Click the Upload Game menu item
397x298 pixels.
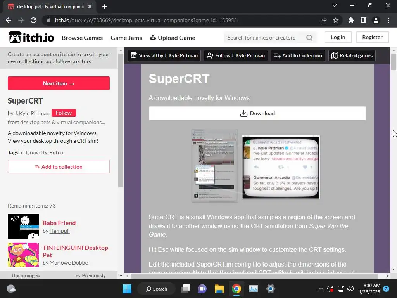click(173, 38)
